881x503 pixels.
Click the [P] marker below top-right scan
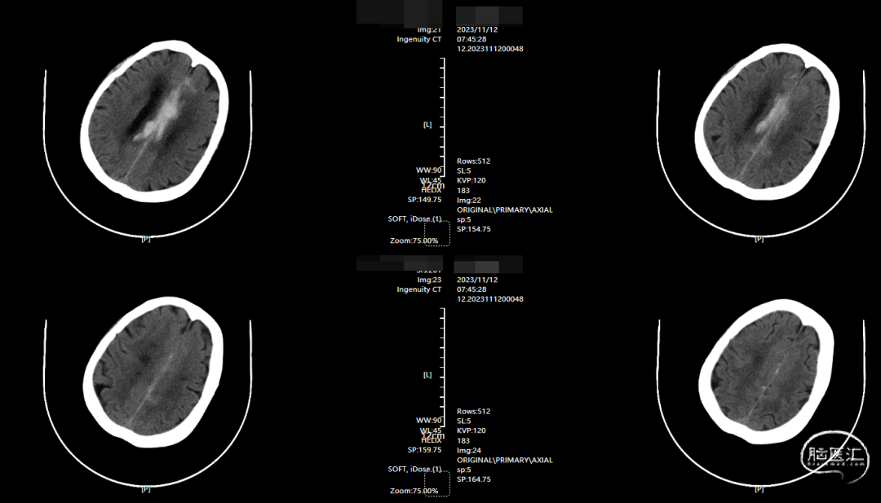click(x=759, y=239)
